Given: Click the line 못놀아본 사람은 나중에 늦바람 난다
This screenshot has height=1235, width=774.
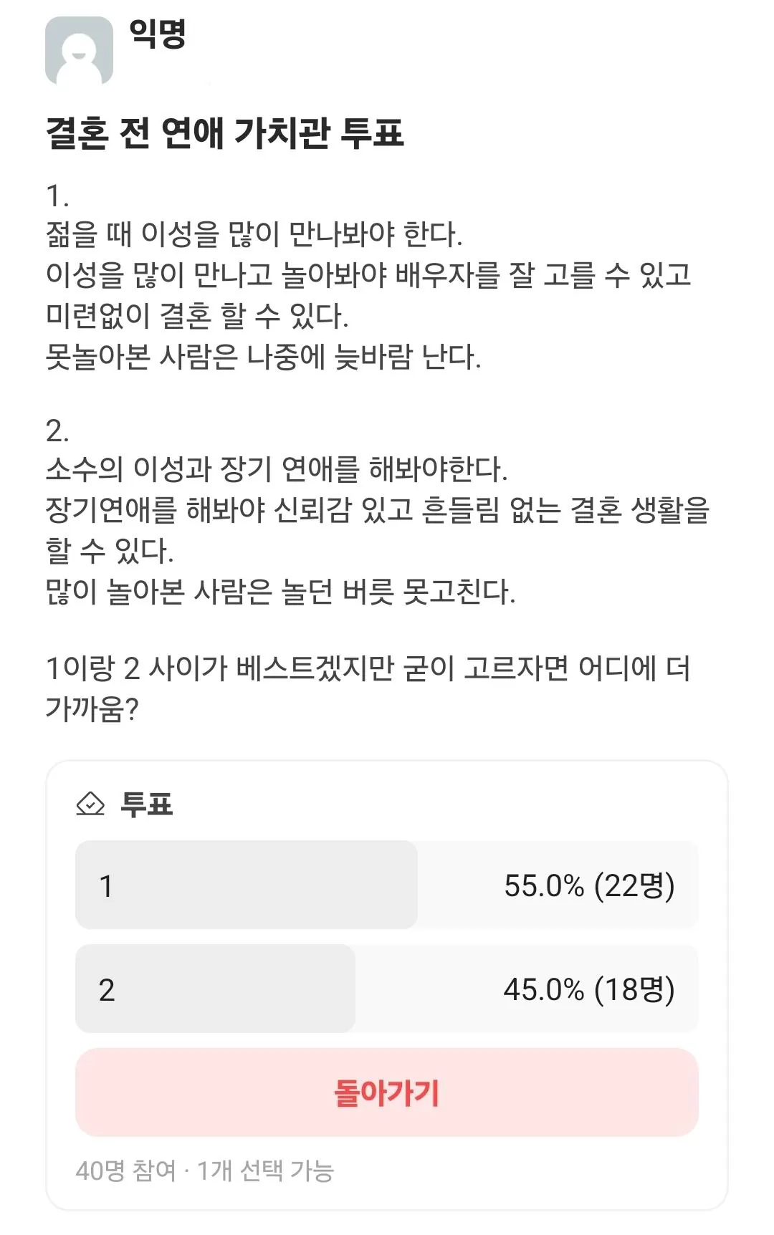Looking at the screenshot, I should pos(263,357).
